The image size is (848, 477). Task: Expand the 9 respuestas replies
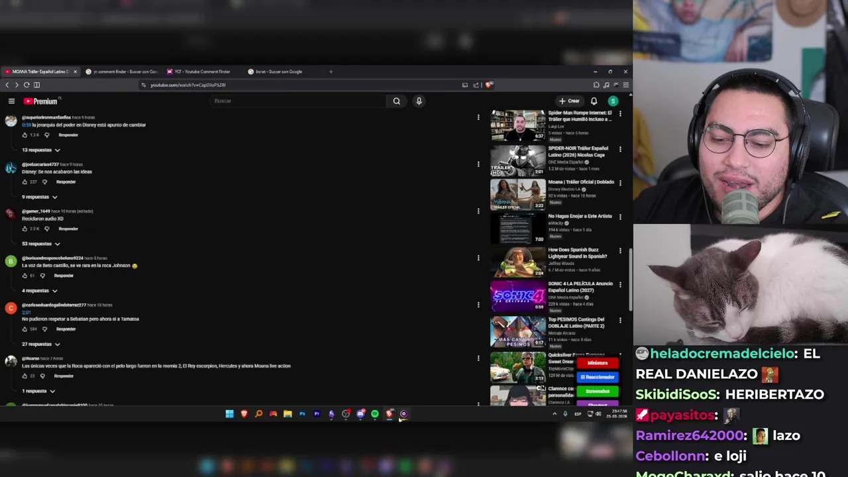tap(40, 197)
